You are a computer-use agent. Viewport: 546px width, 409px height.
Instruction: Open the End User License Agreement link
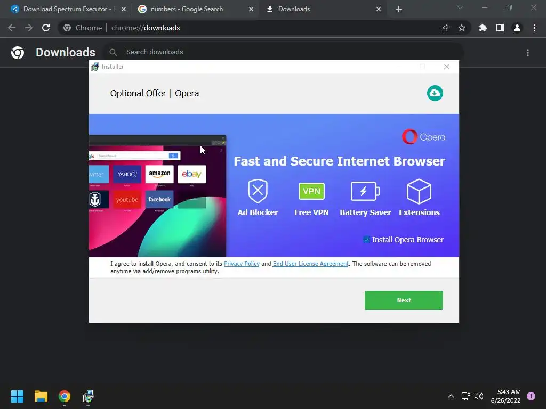pos(311,264)
